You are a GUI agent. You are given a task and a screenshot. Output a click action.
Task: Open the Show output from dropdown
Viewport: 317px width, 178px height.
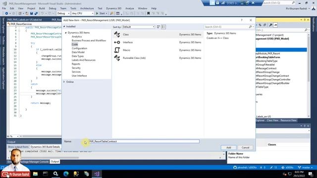(46, 147)
